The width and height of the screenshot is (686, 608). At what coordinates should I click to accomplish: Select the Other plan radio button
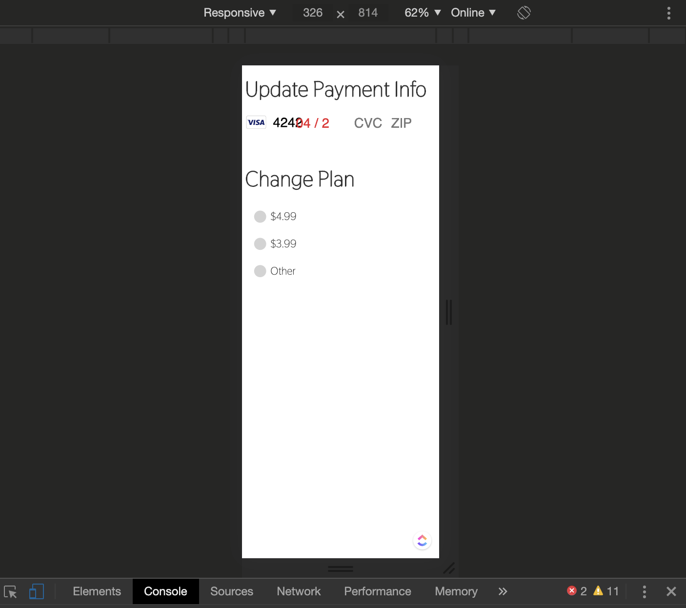pos(260,271)
